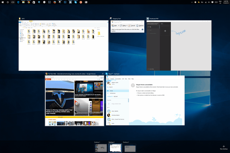Select the Desktop 2 thumbnail

(x=115, y=148)
